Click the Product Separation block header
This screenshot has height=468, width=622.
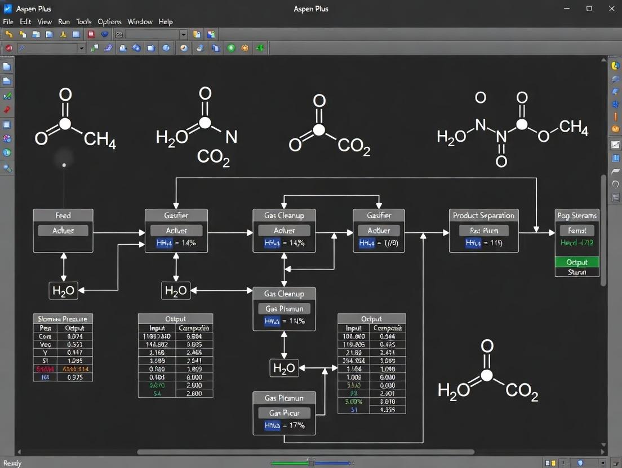point(483,215)
